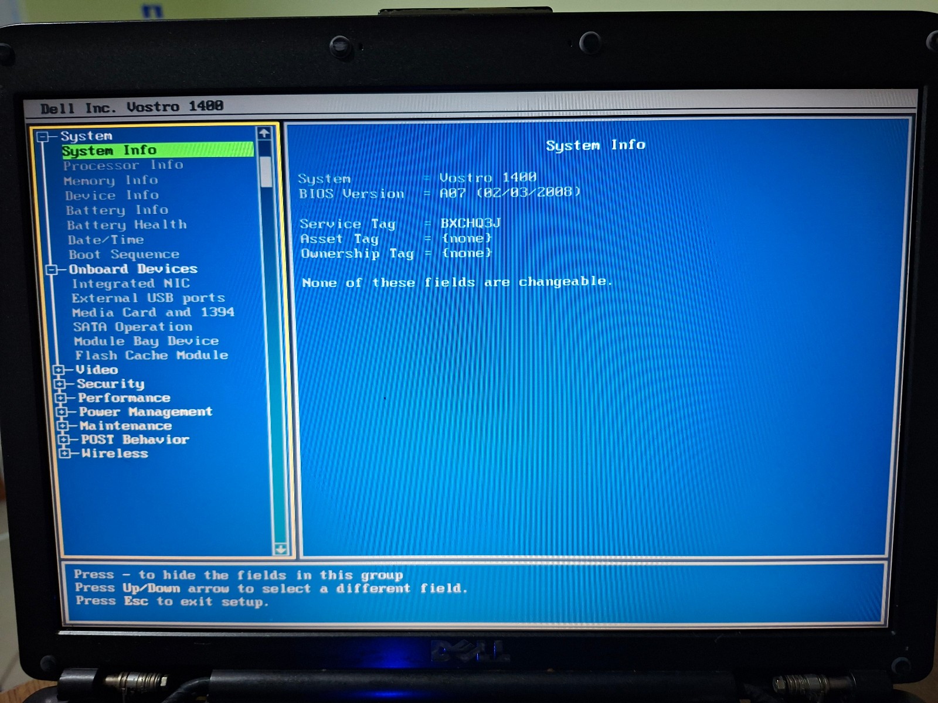Click the Performance category label
938x703 pixels.
point(124,398)
